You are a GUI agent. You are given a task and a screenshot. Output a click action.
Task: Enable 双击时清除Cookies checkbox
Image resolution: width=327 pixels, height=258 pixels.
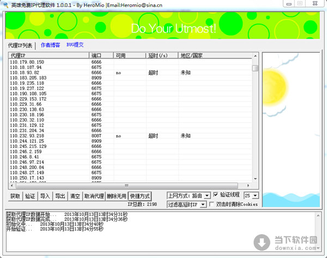click(x=212, y=204)
